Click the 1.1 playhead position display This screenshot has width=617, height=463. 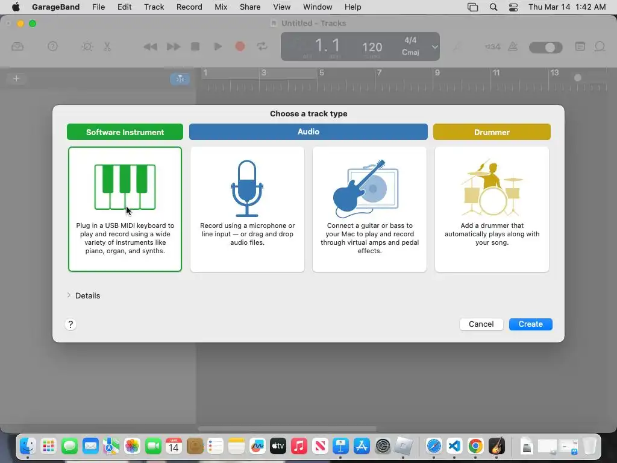327,45
